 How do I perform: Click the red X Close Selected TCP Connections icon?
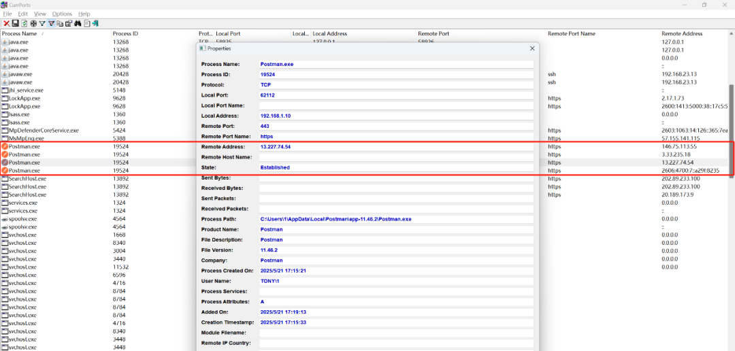point(7,23)
